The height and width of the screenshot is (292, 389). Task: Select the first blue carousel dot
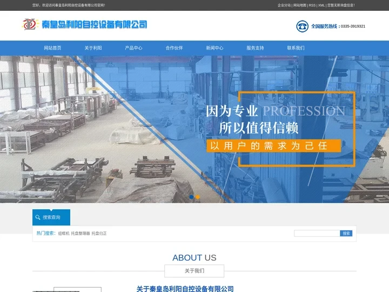[191, 197]
